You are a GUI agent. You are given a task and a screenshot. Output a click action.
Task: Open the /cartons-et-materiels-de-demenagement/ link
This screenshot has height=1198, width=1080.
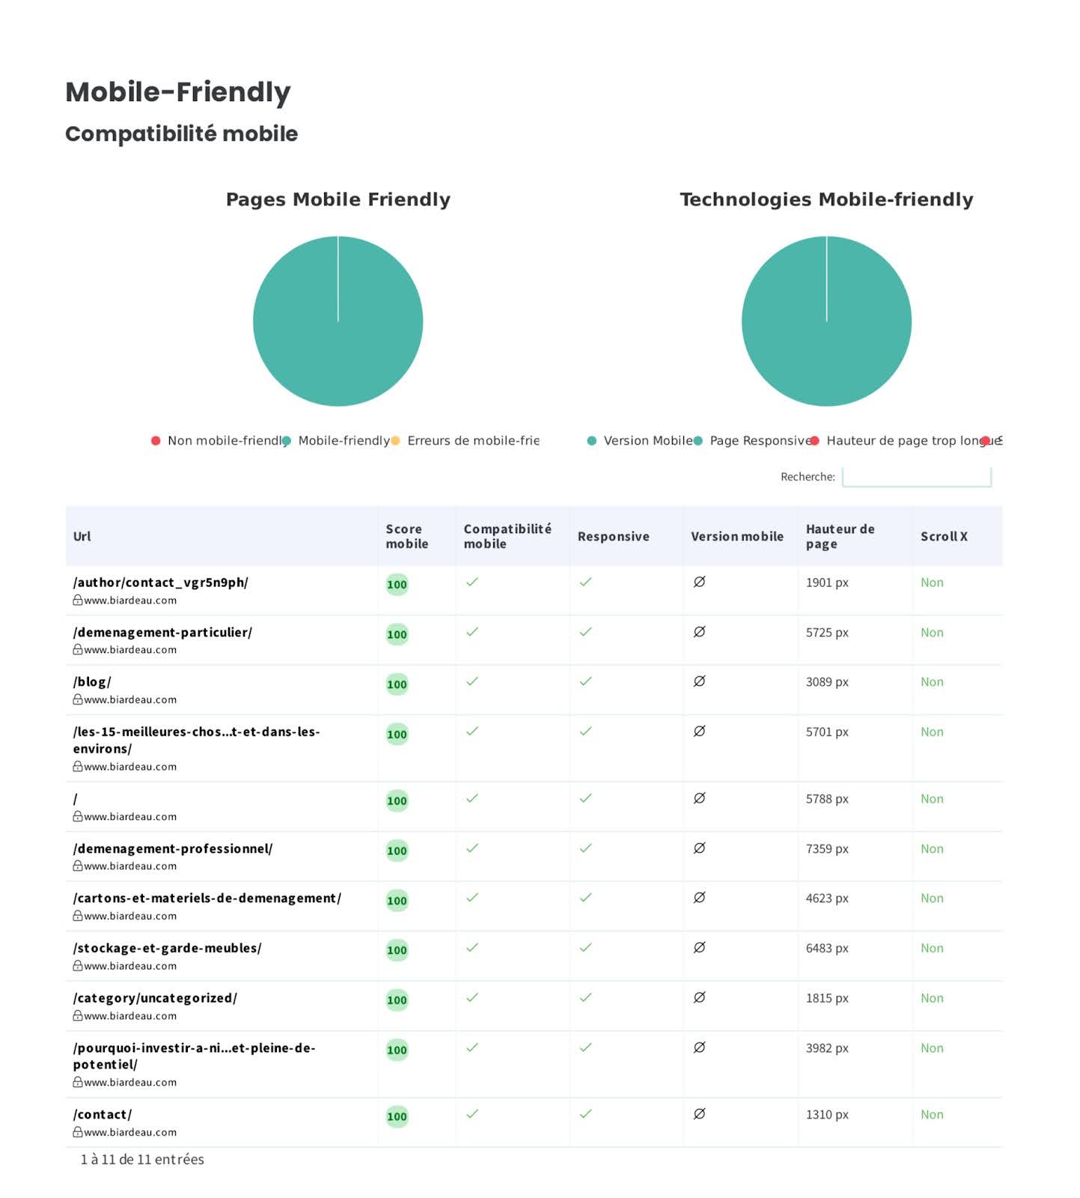click(207, 898)
